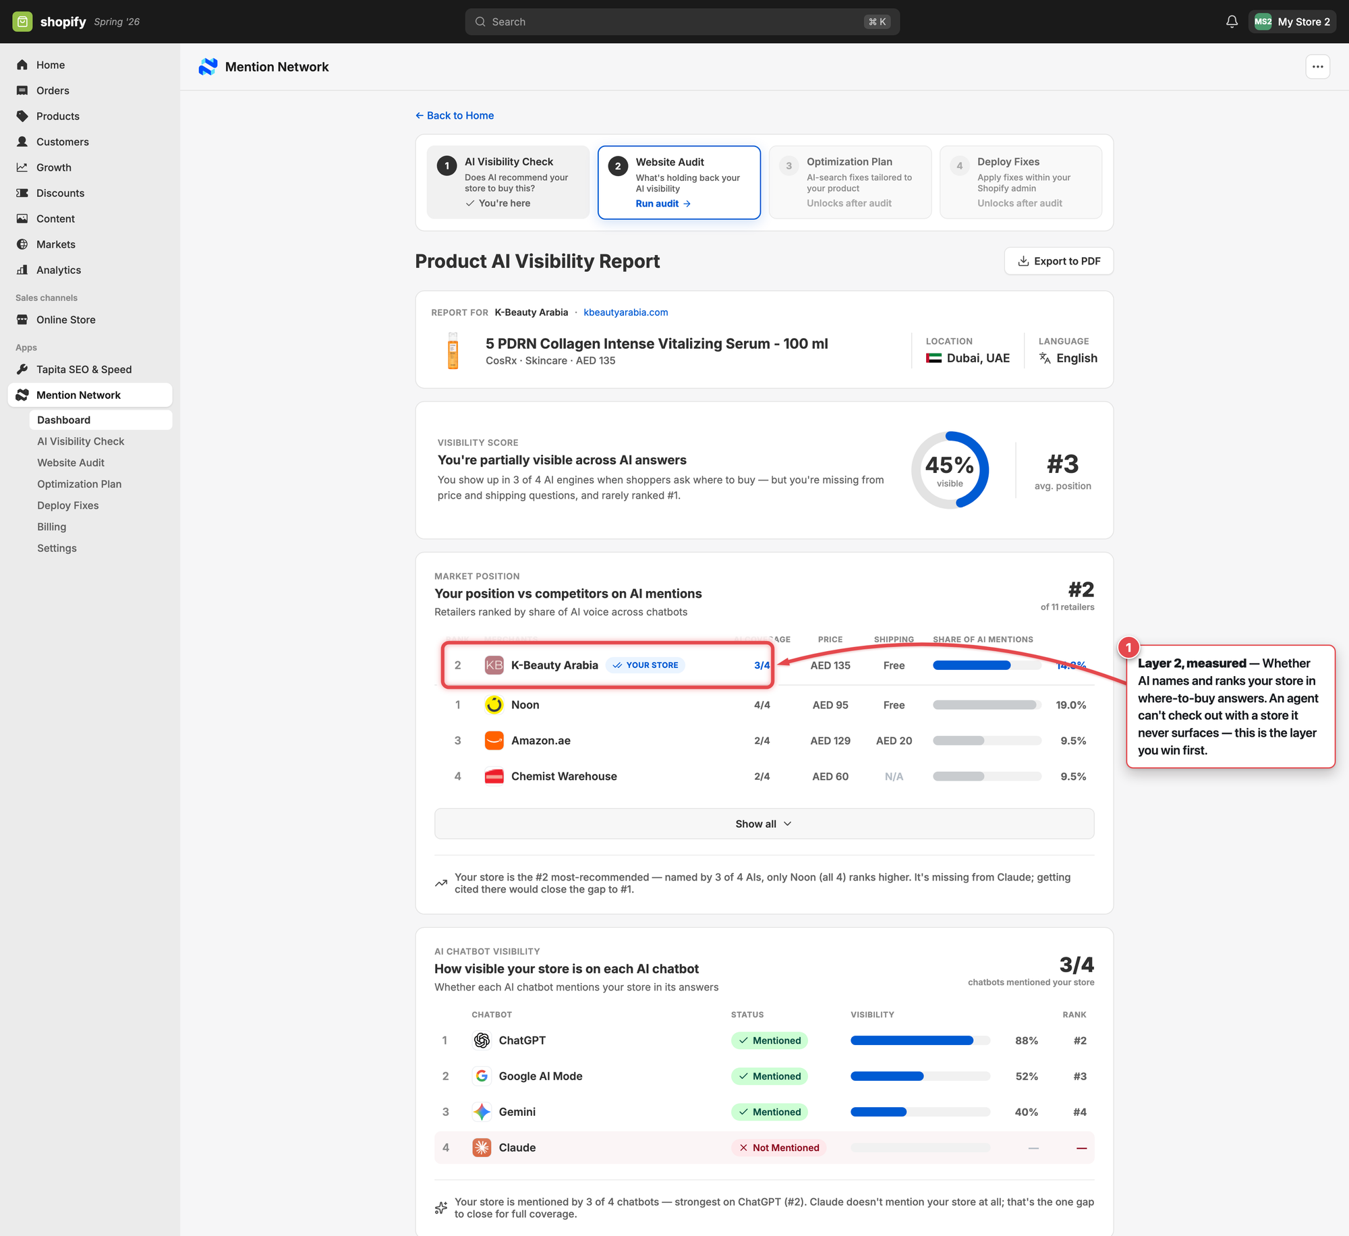Click the Markets globe icon
This screenshot has width=1349, height=1236.
[22, 244]
